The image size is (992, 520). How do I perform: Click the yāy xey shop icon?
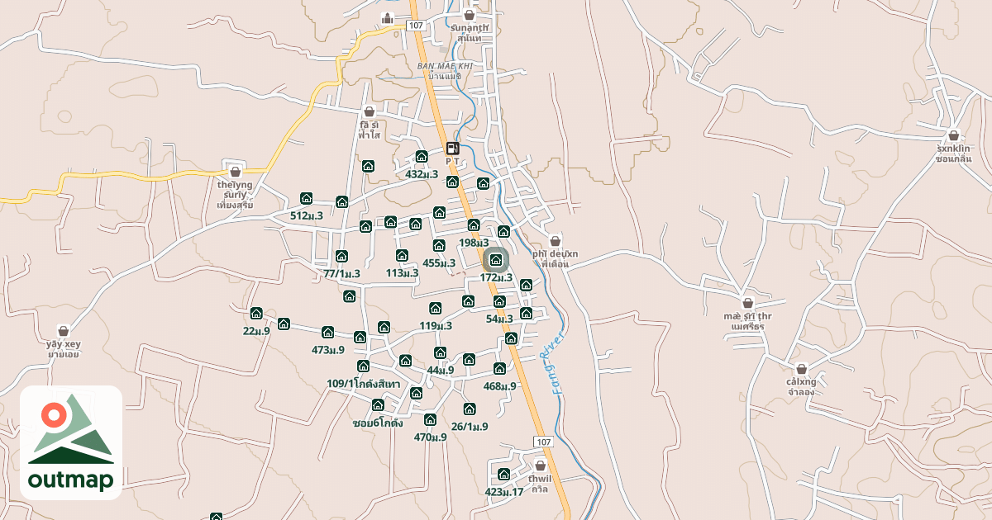[64, 331]
